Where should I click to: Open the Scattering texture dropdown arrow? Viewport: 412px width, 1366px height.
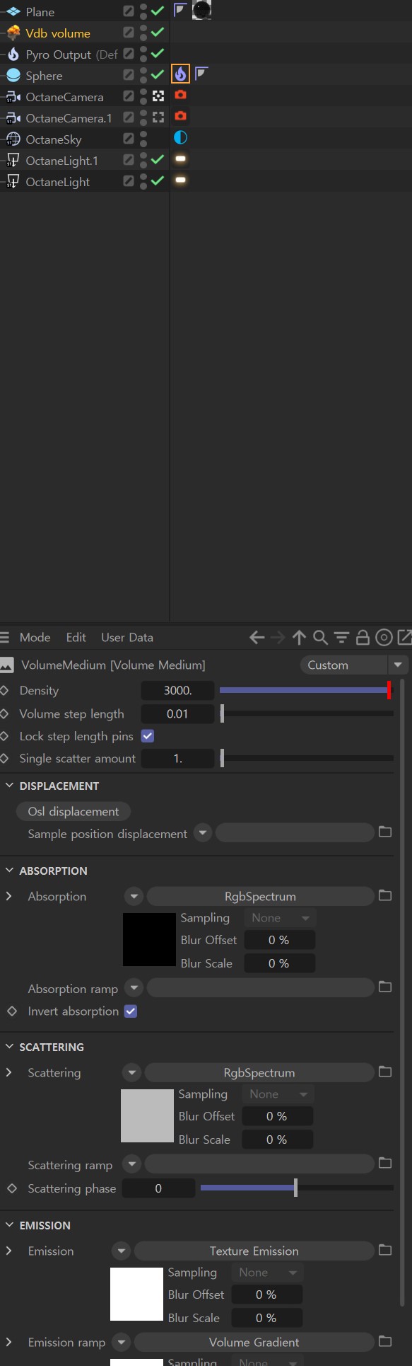pyautogui.click(x=131, y=1072)
